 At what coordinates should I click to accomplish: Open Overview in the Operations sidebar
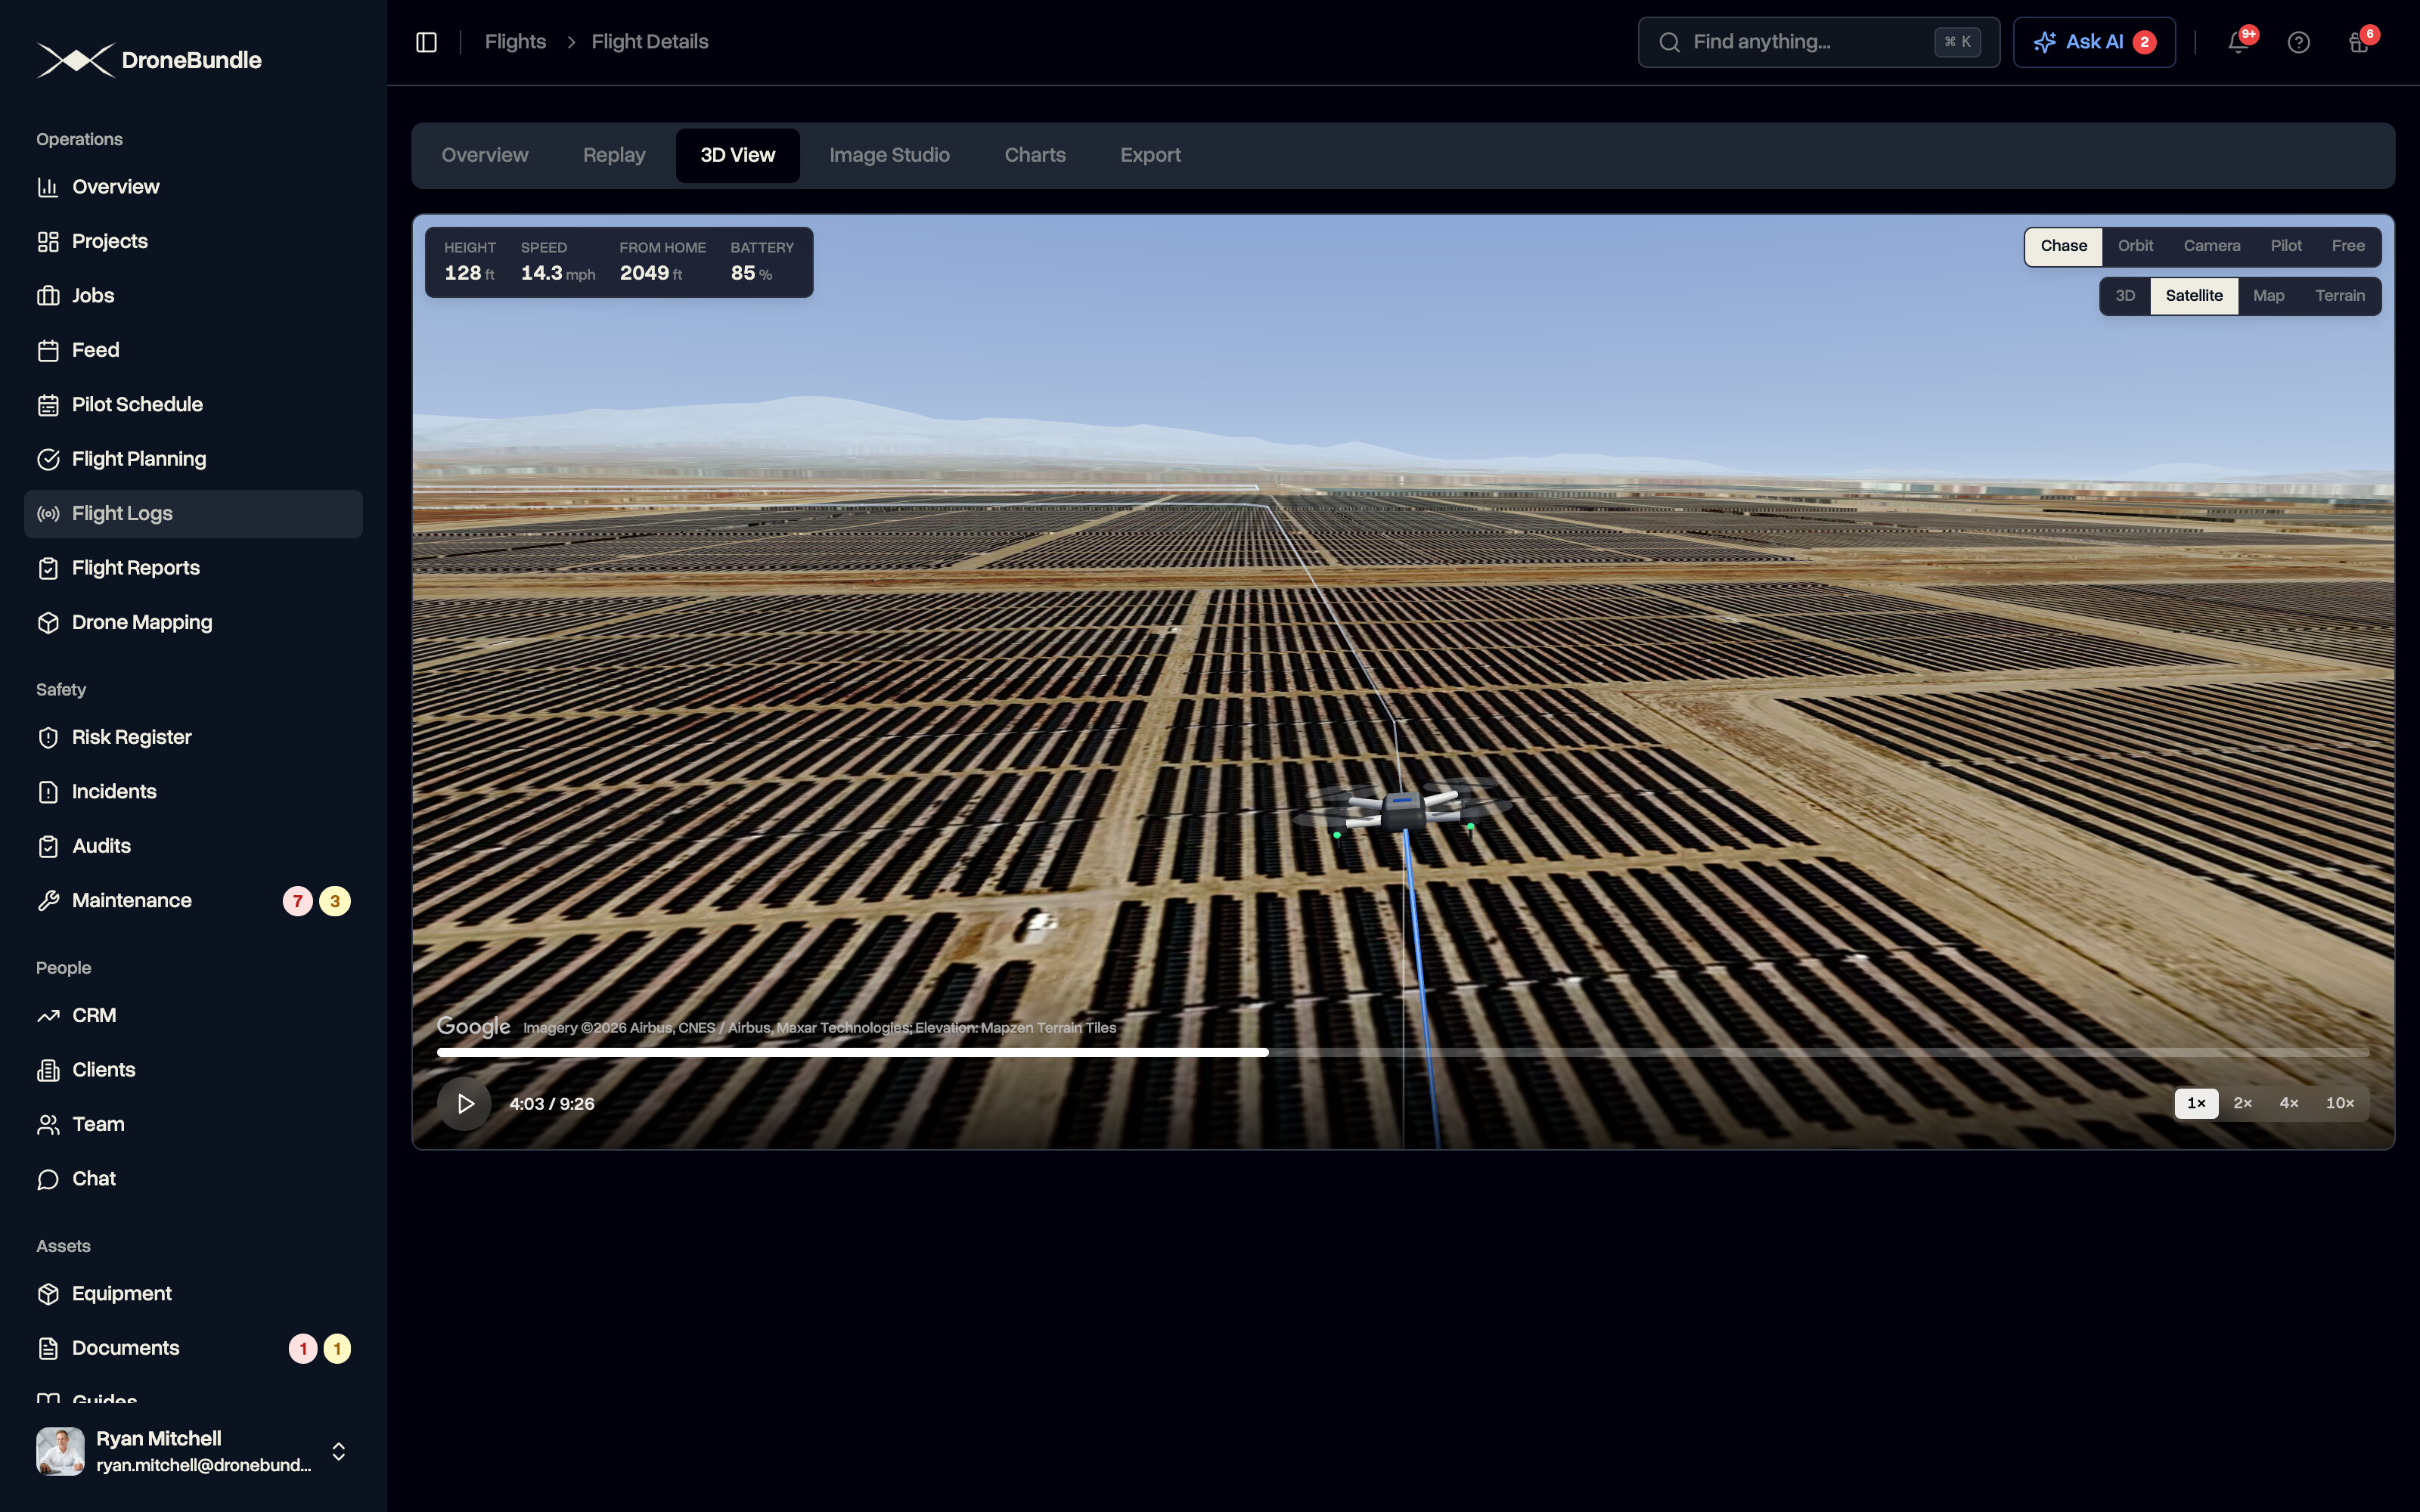coord(193,187)
